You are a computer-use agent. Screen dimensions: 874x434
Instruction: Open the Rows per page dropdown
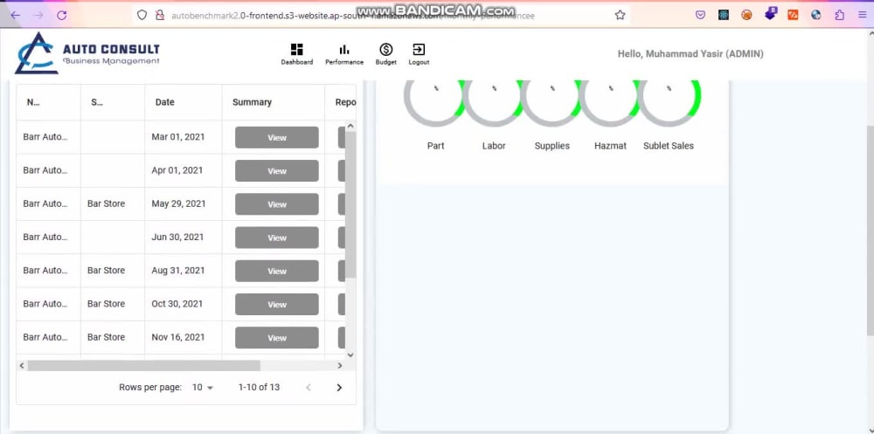(203, 387)
